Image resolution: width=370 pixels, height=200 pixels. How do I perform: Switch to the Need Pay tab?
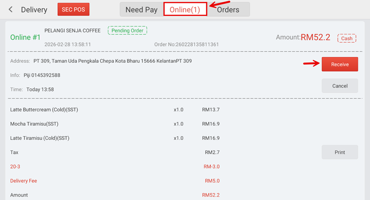pyautogui.click(x=142, y=10)
